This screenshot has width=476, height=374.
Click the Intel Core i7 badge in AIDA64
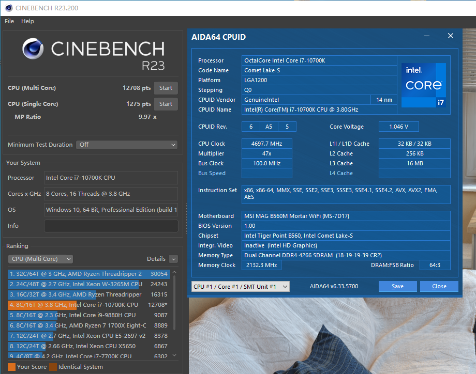click(x=423, y=85)
